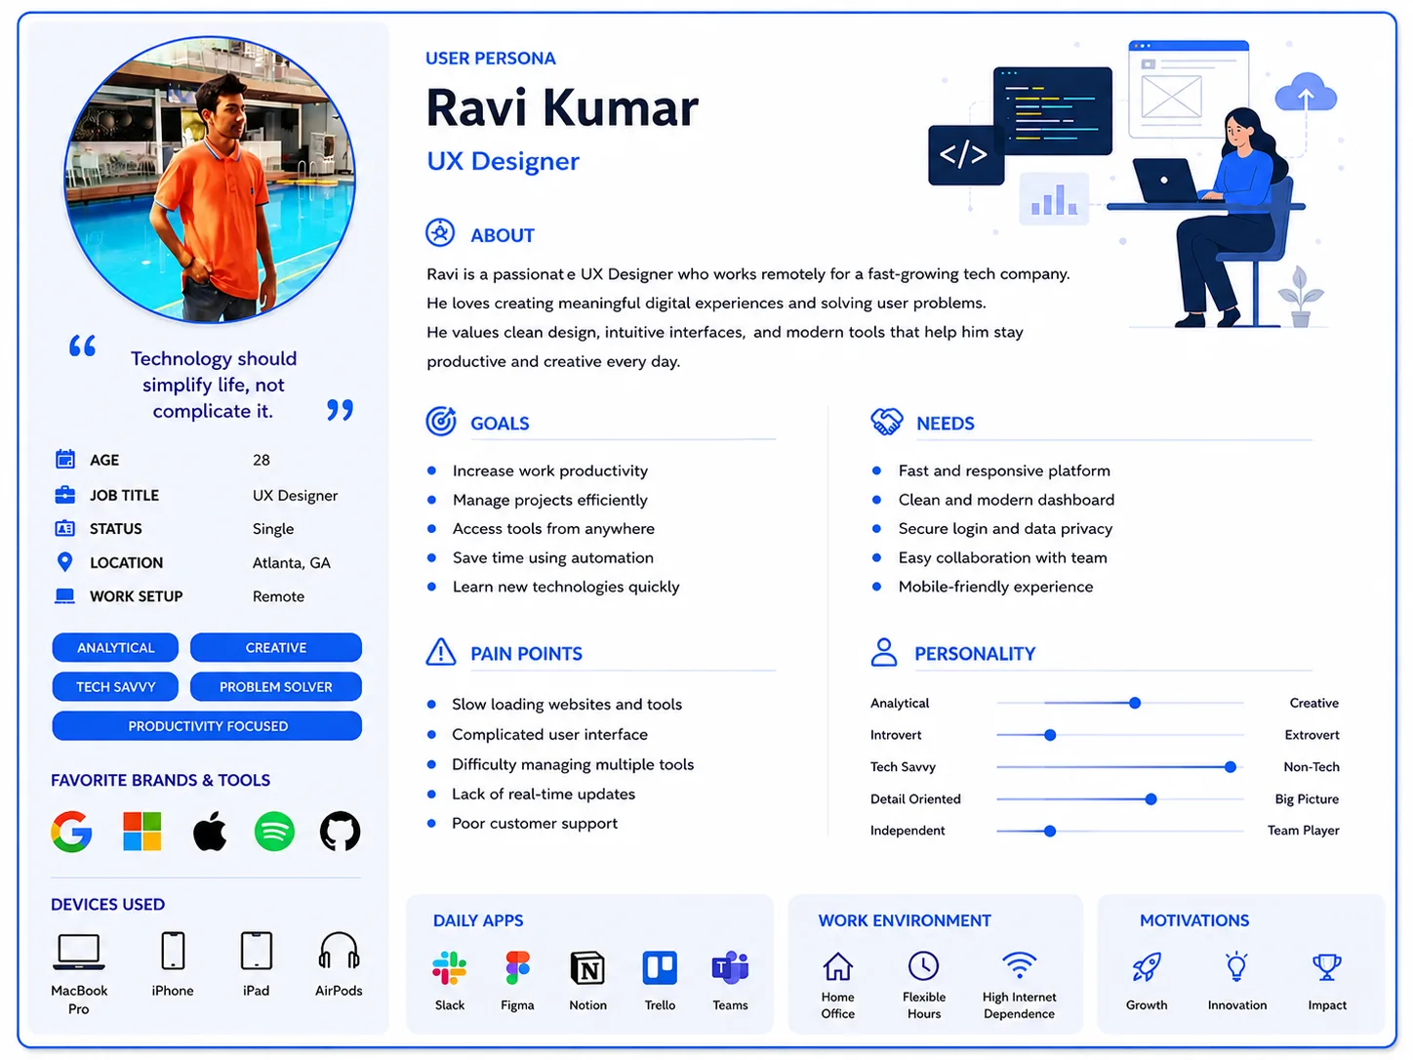Click the CREATIVE trait button
This screenshot has height=1060, width=1413.
click(276, 648)
